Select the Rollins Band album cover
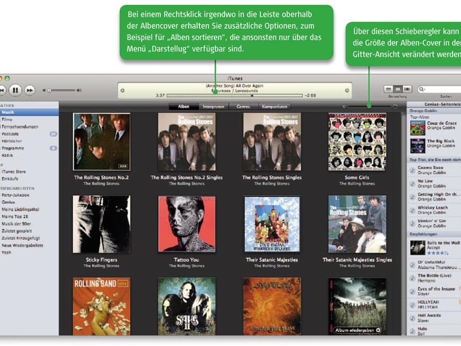The height and width of the screenshot is (346, 461). [x=101, y=306]
